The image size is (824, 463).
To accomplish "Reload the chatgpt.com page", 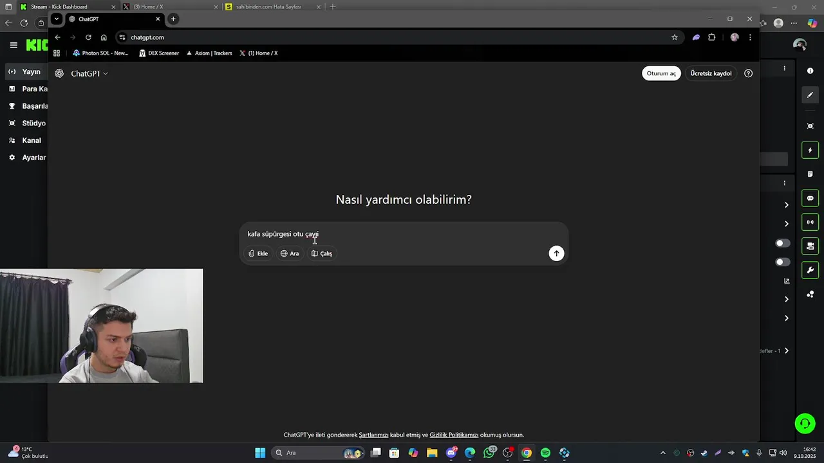I will click(88, 37).
